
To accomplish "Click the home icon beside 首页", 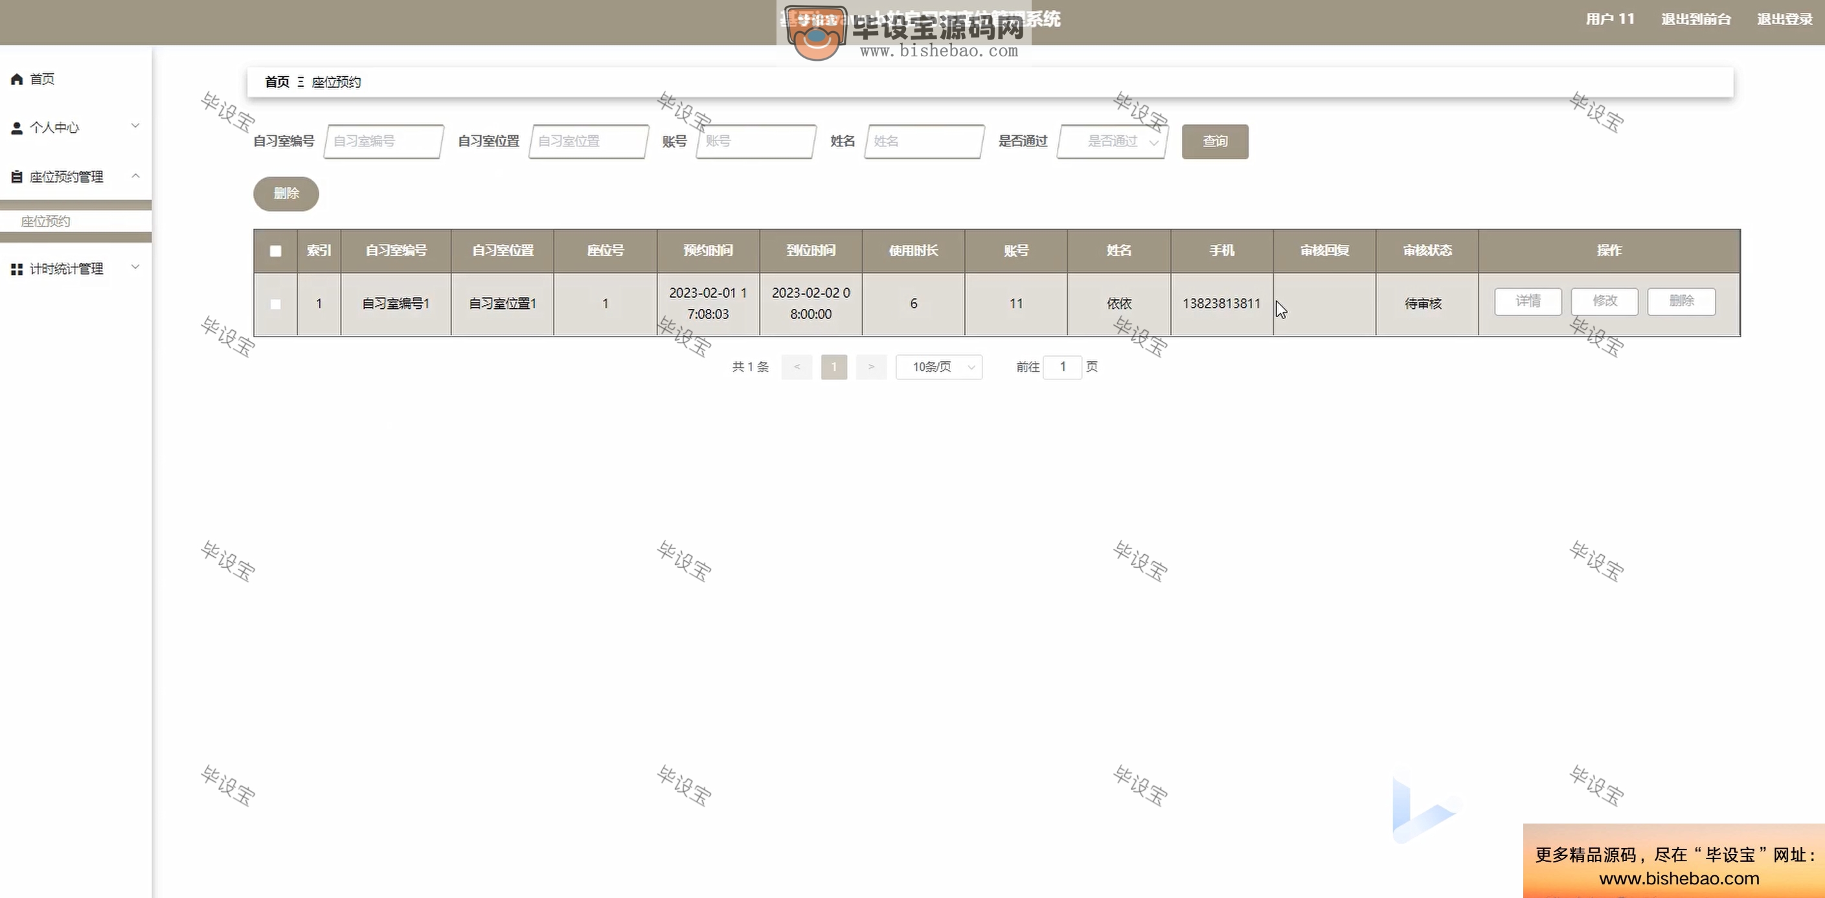I will (x=17, y=80).
